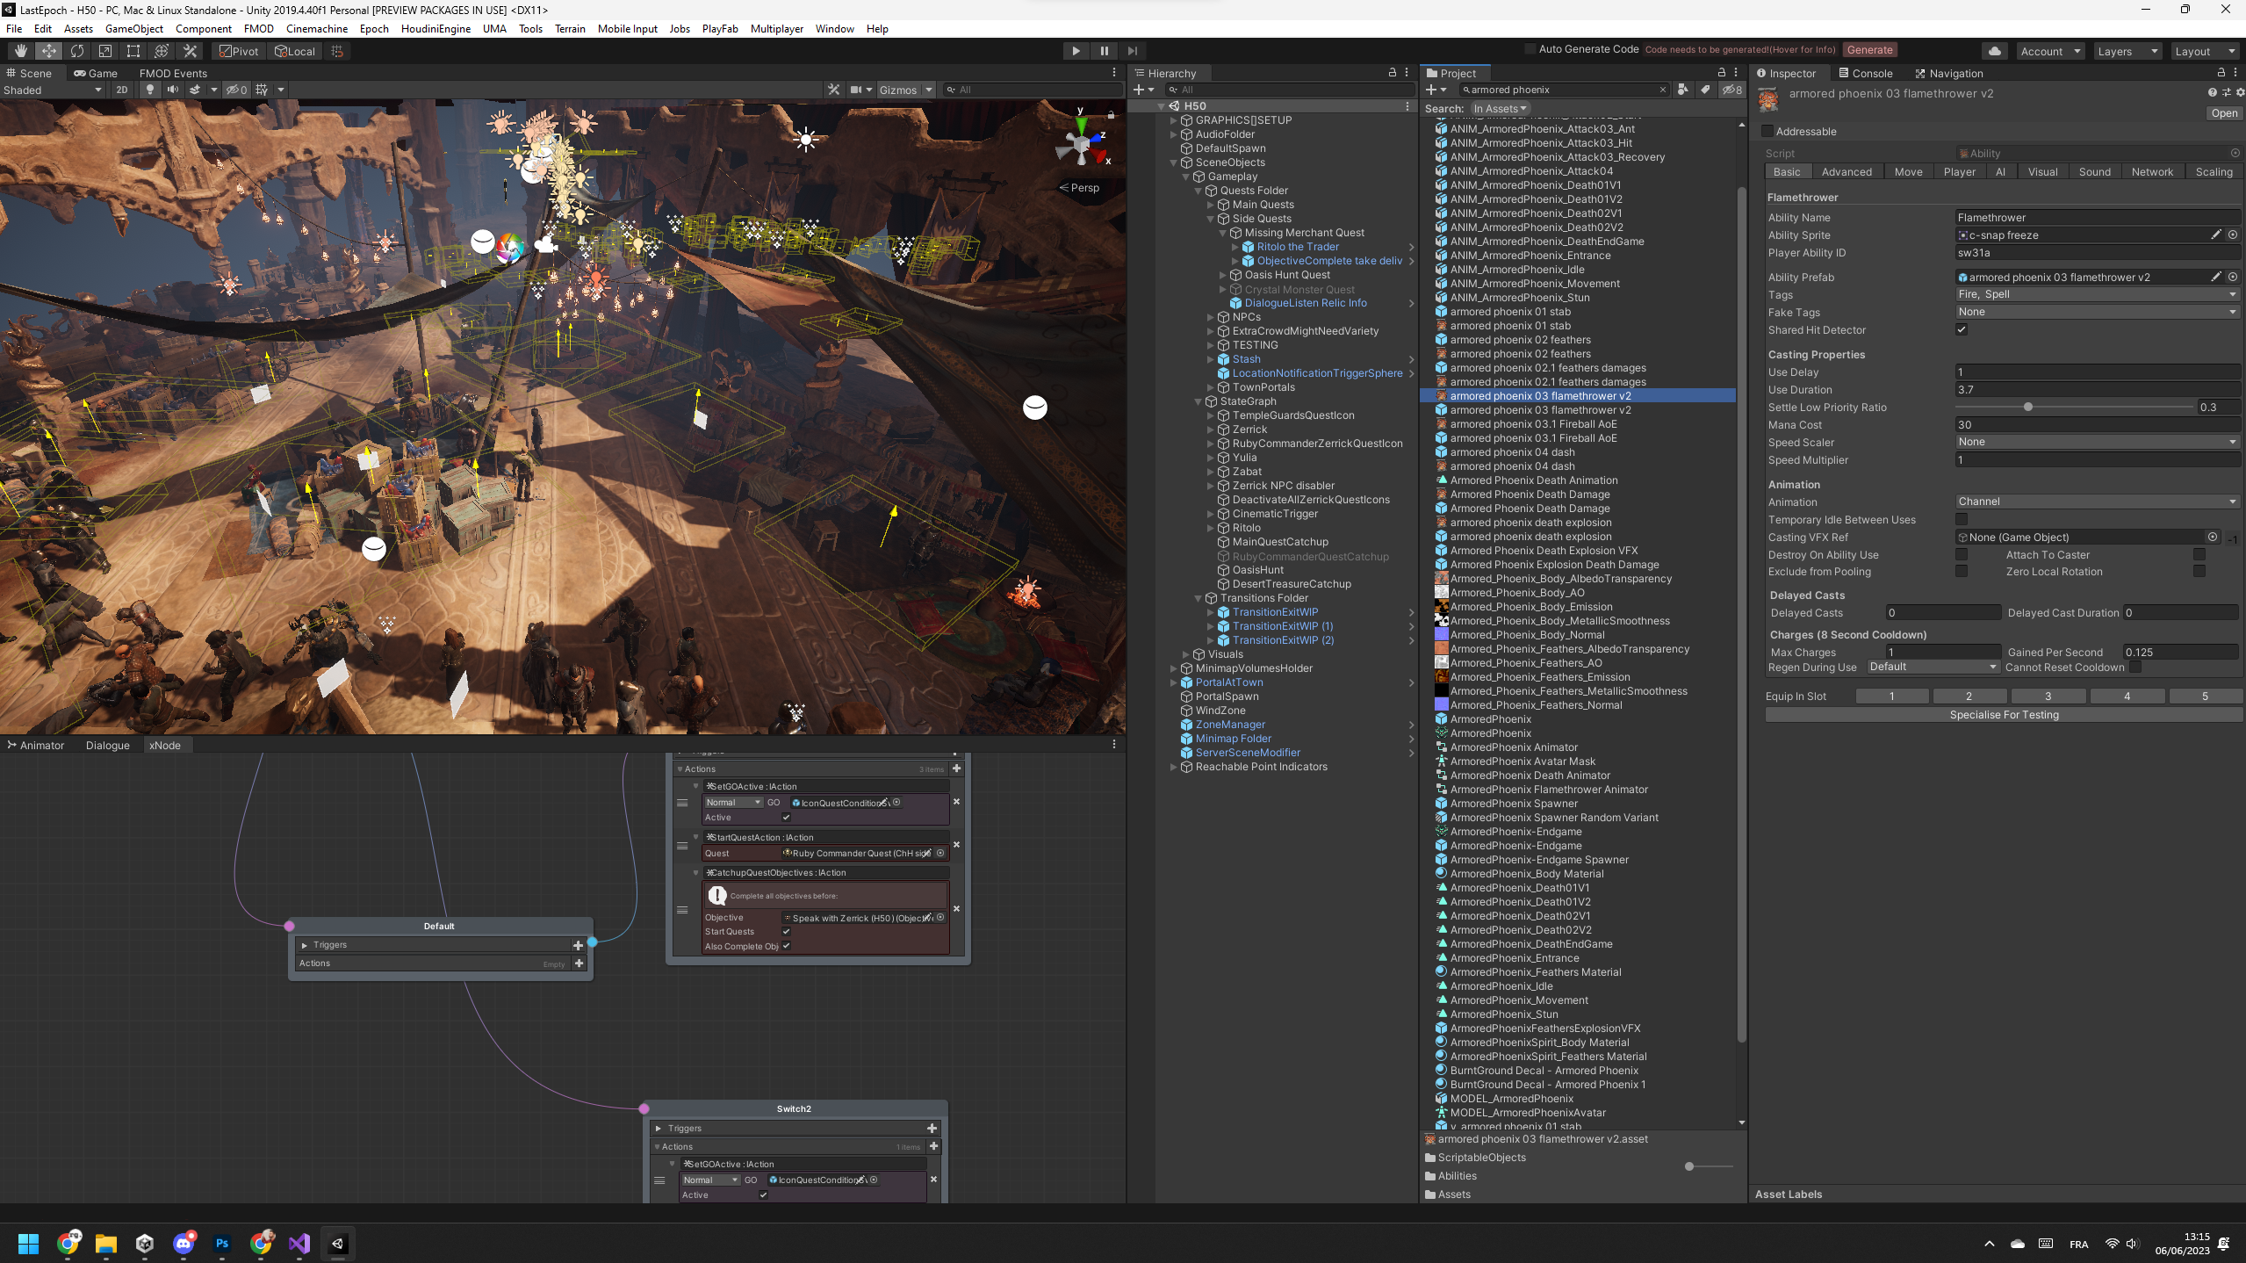Pick Ability Prefab object selector
Viewport: 2246px width, 1263px height.
coord(2233,277)
